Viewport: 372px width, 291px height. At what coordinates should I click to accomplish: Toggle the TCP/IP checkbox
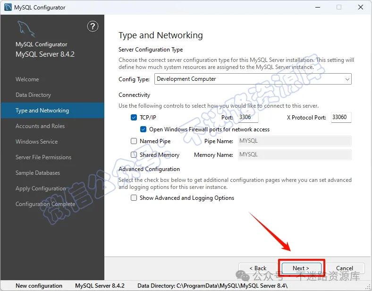click(134, 117)
